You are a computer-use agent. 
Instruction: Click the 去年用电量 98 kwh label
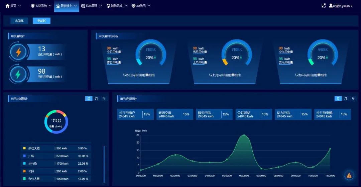tap(286, 61)
